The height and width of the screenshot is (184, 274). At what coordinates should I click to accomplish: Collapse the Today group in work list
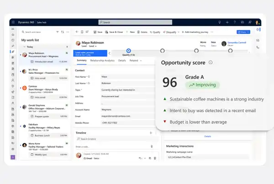click(x=25, y=47)
